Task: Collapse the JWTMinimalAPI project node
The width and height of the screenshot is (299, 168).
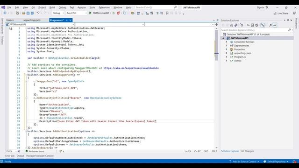Action: pyautogui.click(x=223, y=38)
